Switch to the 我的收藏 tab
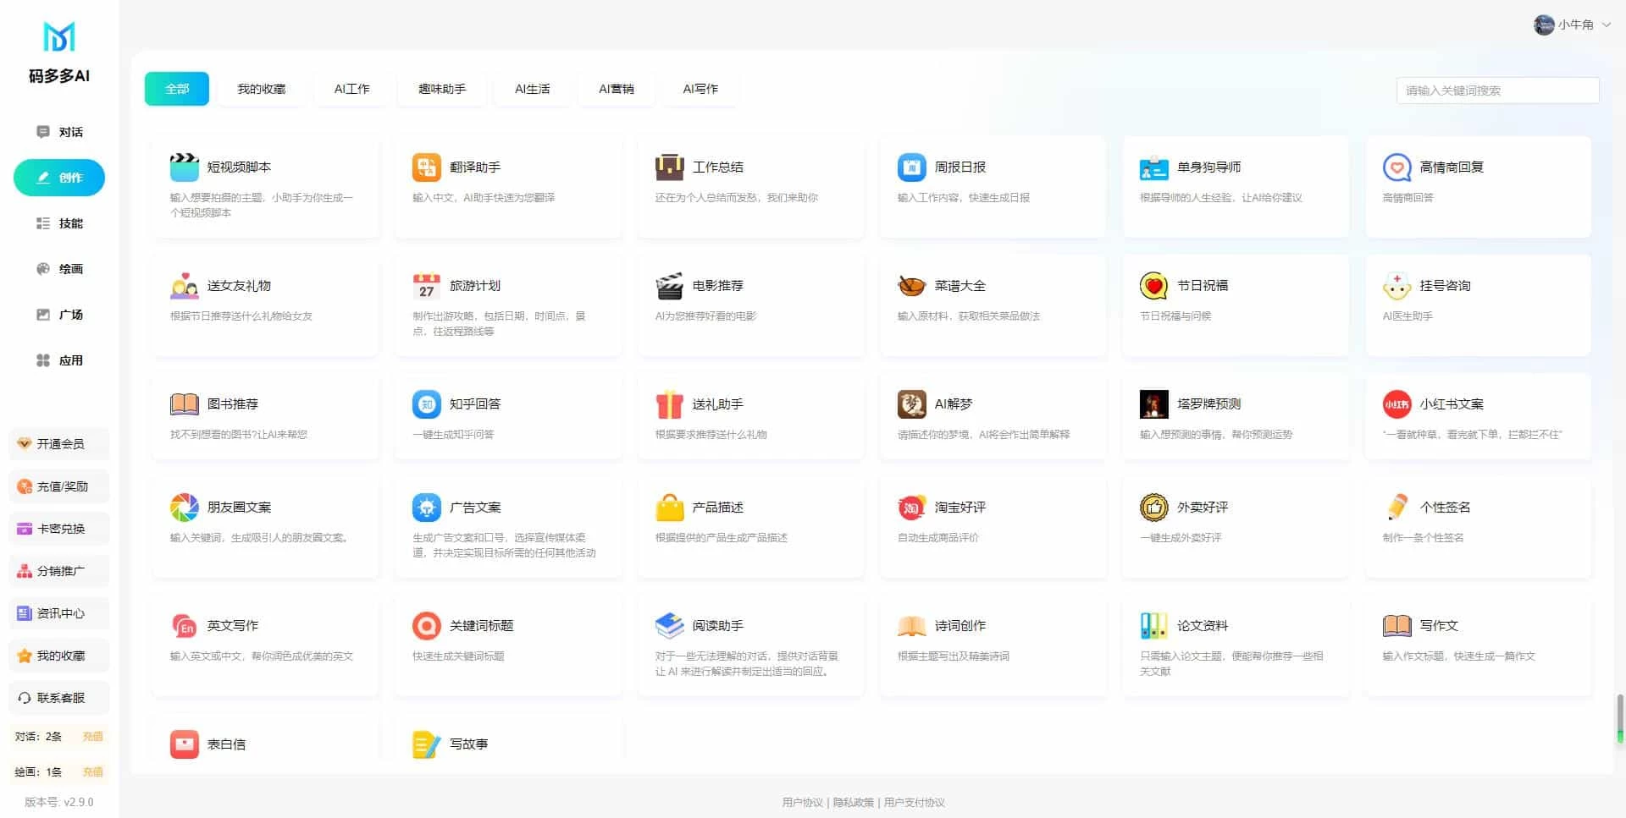1626x818 pixels. [262, 89]
